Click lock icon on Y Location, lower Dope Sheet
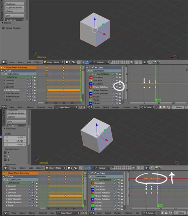Screen dimensions: 188x216 36,189
